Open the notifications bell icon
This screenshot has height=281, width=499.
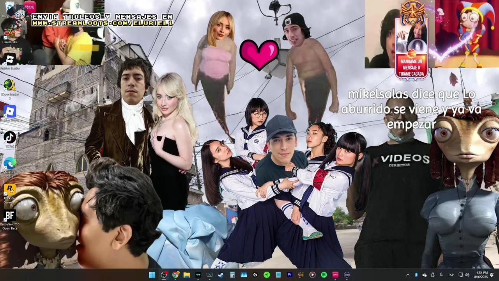pos(492,275)
